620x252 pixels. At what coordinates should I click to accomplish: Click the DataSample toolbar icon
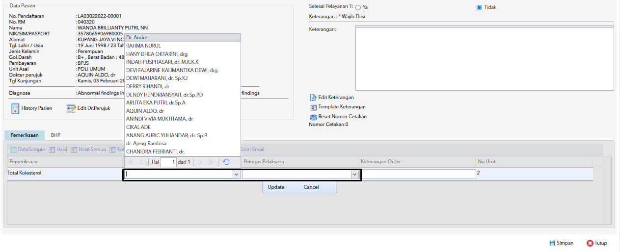(x=14, y=150)
